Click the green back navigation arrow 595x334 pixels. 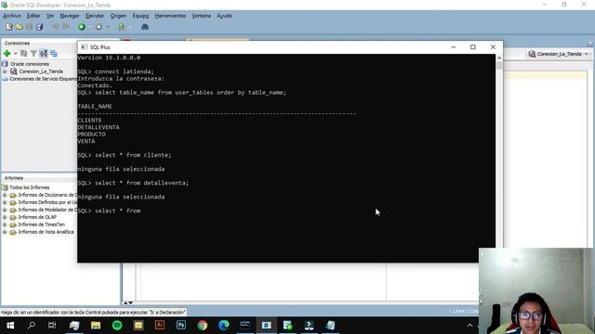pos(82,27)
